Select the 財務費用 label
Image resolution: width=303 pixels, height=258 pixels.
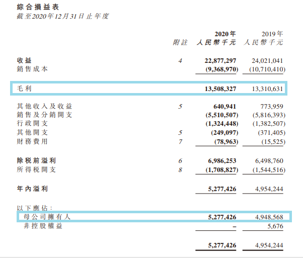click(32, 141)
